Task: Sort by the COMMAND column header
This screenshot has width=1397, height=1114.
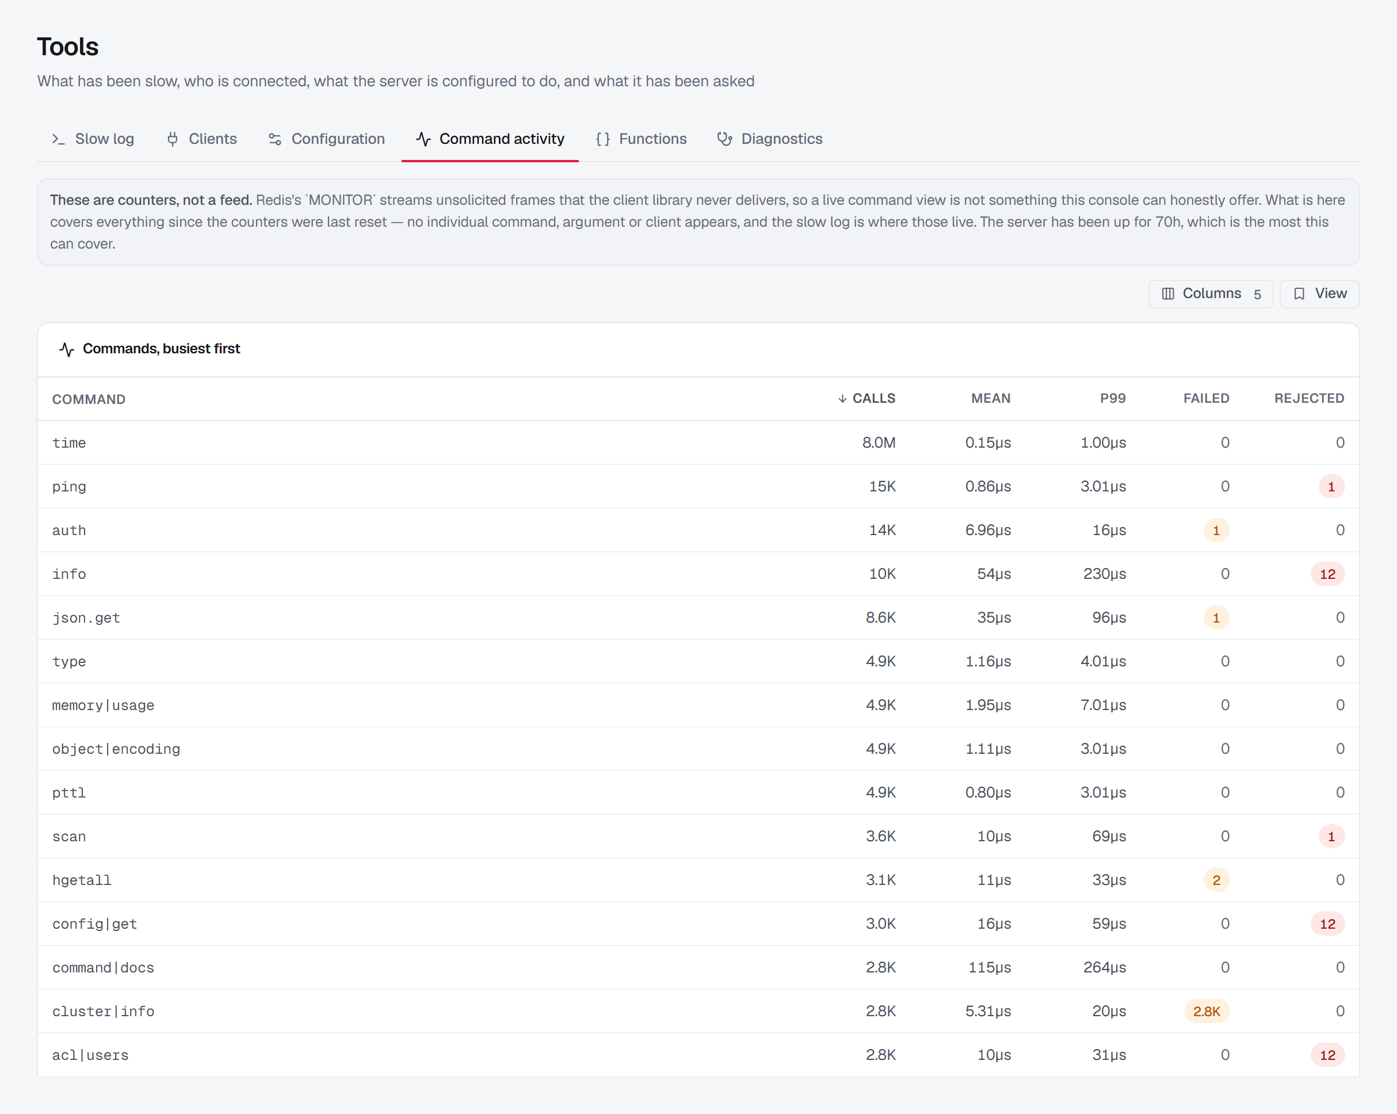Action: pos(89,399)
